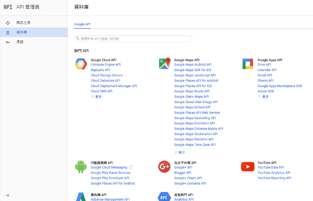Open 憑證 credentials menu item
Image resolution: width=313 pixels, height=201 pixels.
34,42
